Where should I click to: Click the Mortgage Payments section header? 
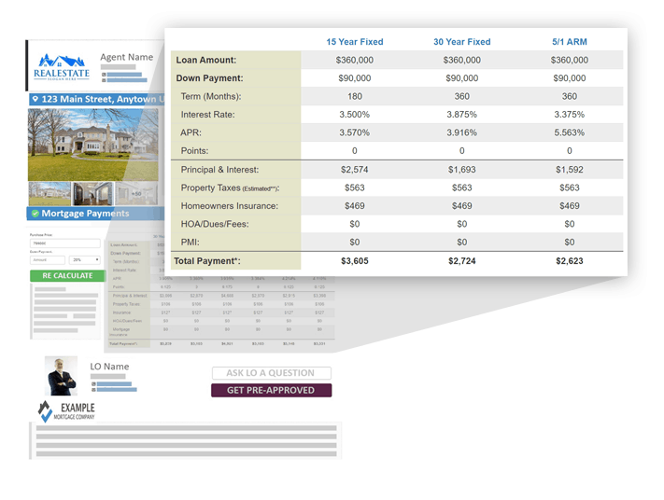[x=95, y=214]
